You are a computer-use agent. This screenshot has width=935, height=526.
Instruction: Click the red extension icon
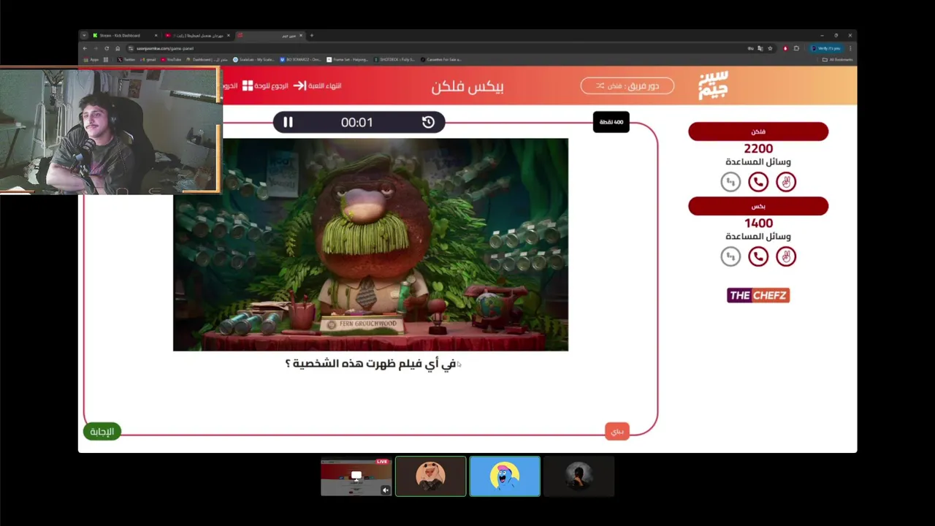pos(785,48)
